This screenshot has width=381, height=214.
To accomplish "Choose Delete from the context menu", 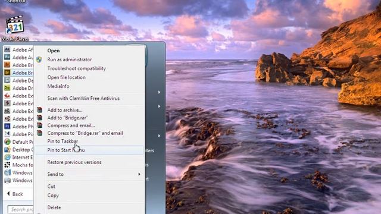I will 54,207.
